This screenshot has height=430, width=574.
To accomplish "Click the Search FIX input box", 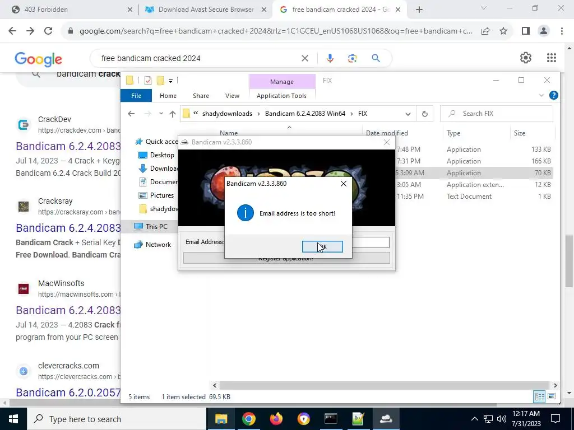I will pos(497,114).
